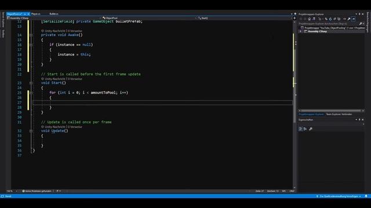Click the CRLF line ending indicator
The height and width of the screenshot is (208, 371).
292,191
